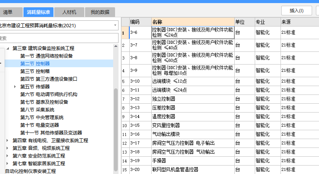Expand 第七章 智能家居系统工程
Screen dimensions: 319x174
pyautogui.click(x=7, y=164)
